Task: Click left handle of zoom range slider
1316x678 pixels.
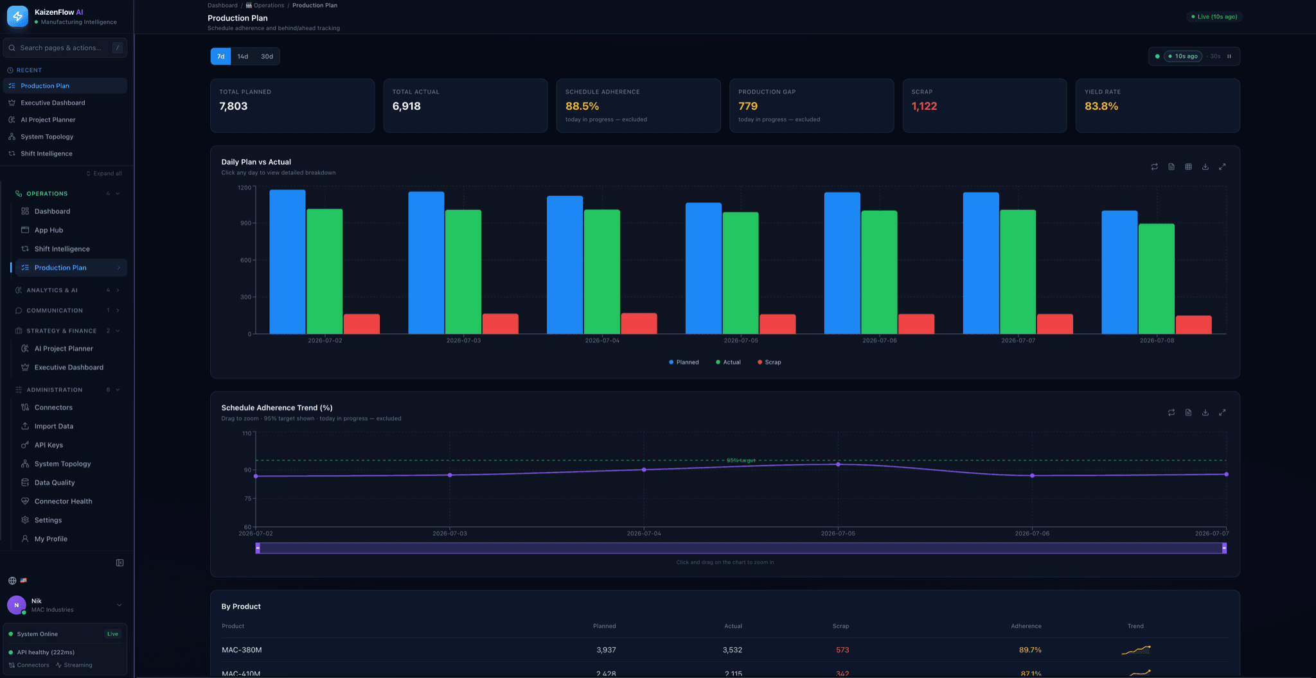Action: coord(258,548)
